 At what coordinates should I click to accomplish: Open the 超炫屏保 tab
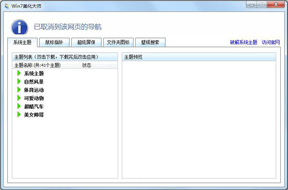tap(86, 42)
